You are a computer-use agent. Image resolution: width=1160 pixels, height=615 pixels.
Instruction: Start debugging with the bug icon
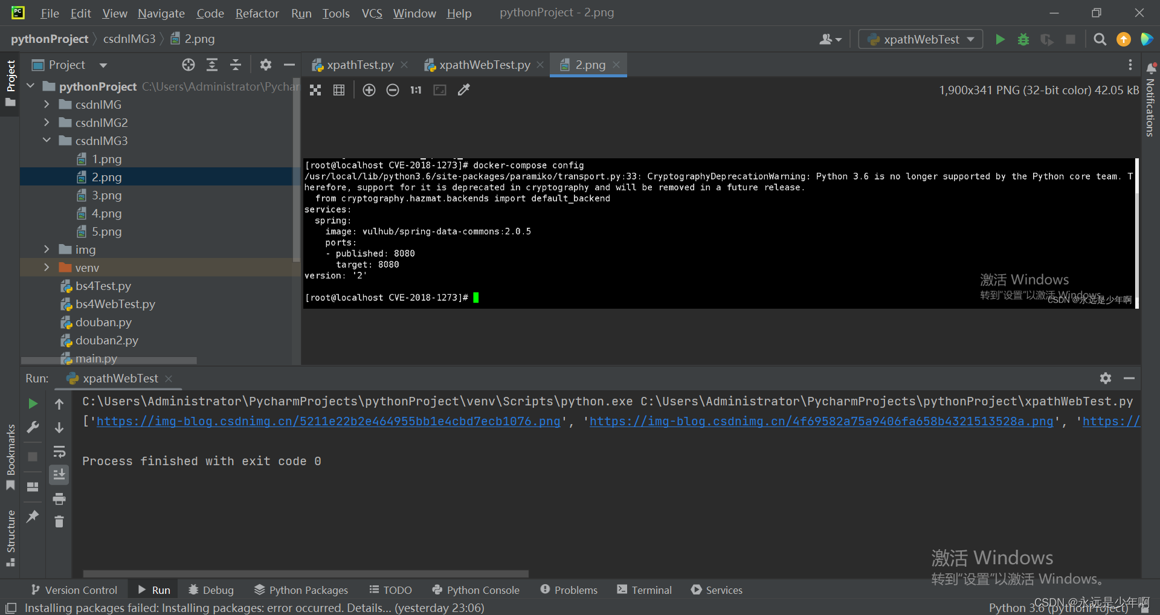point(1023,39)
